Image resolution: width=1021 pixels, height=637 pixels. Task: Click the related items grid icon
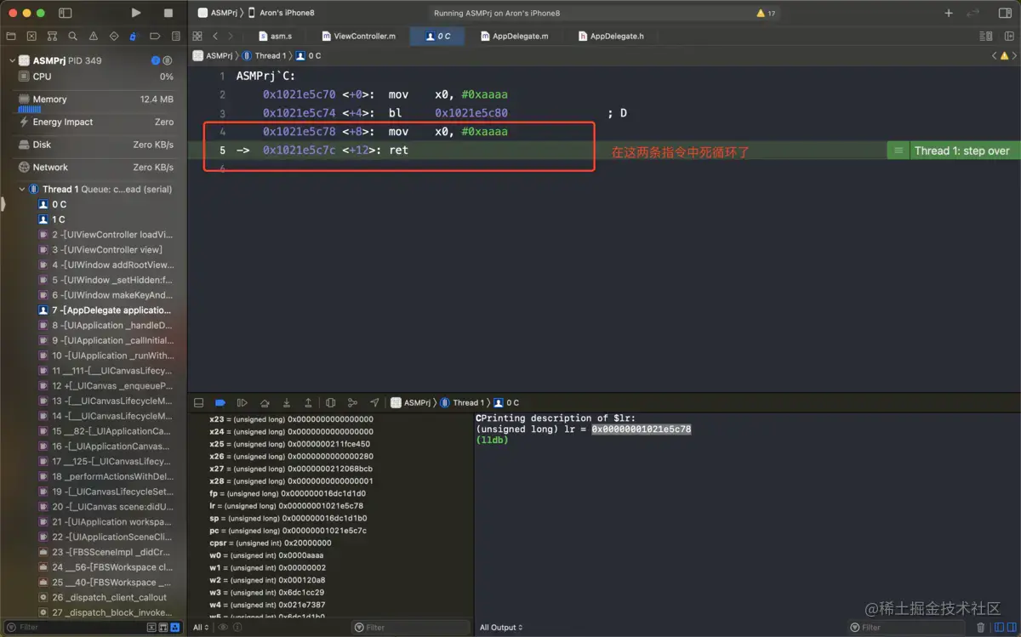[x=197, y=37]
